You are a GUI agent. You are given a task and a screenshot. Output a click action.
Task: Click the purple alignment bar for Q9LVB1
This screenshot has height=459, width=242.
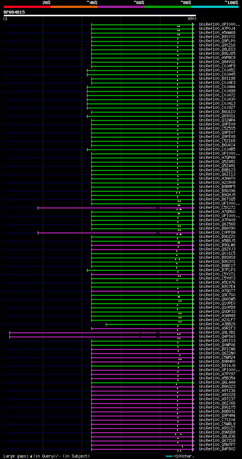coord(102,332)
